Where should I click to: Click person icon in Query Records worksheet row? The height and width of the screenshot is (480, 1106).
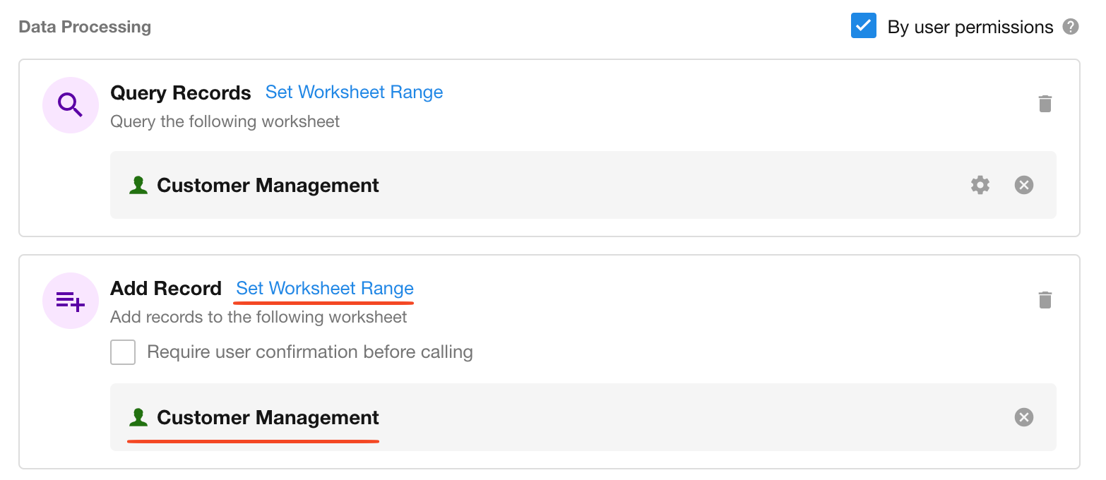pyautogui.click(x=138, y=186)
